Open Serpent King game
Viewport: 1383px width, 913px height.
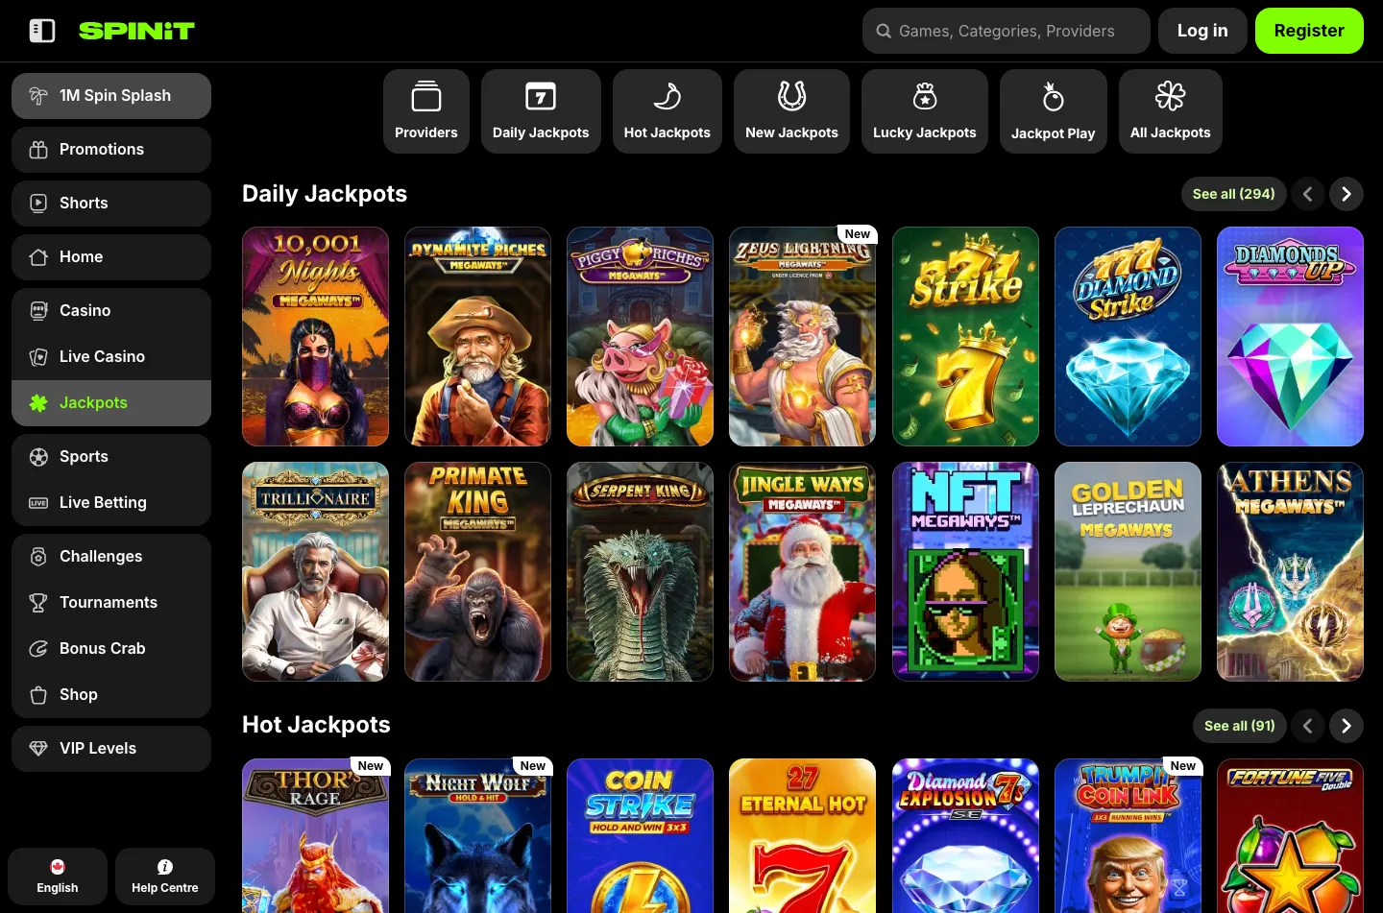click(640, 572)
